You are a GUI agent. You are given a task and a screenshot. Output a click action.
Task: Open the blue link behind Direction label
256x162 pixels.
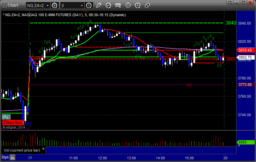28,123
